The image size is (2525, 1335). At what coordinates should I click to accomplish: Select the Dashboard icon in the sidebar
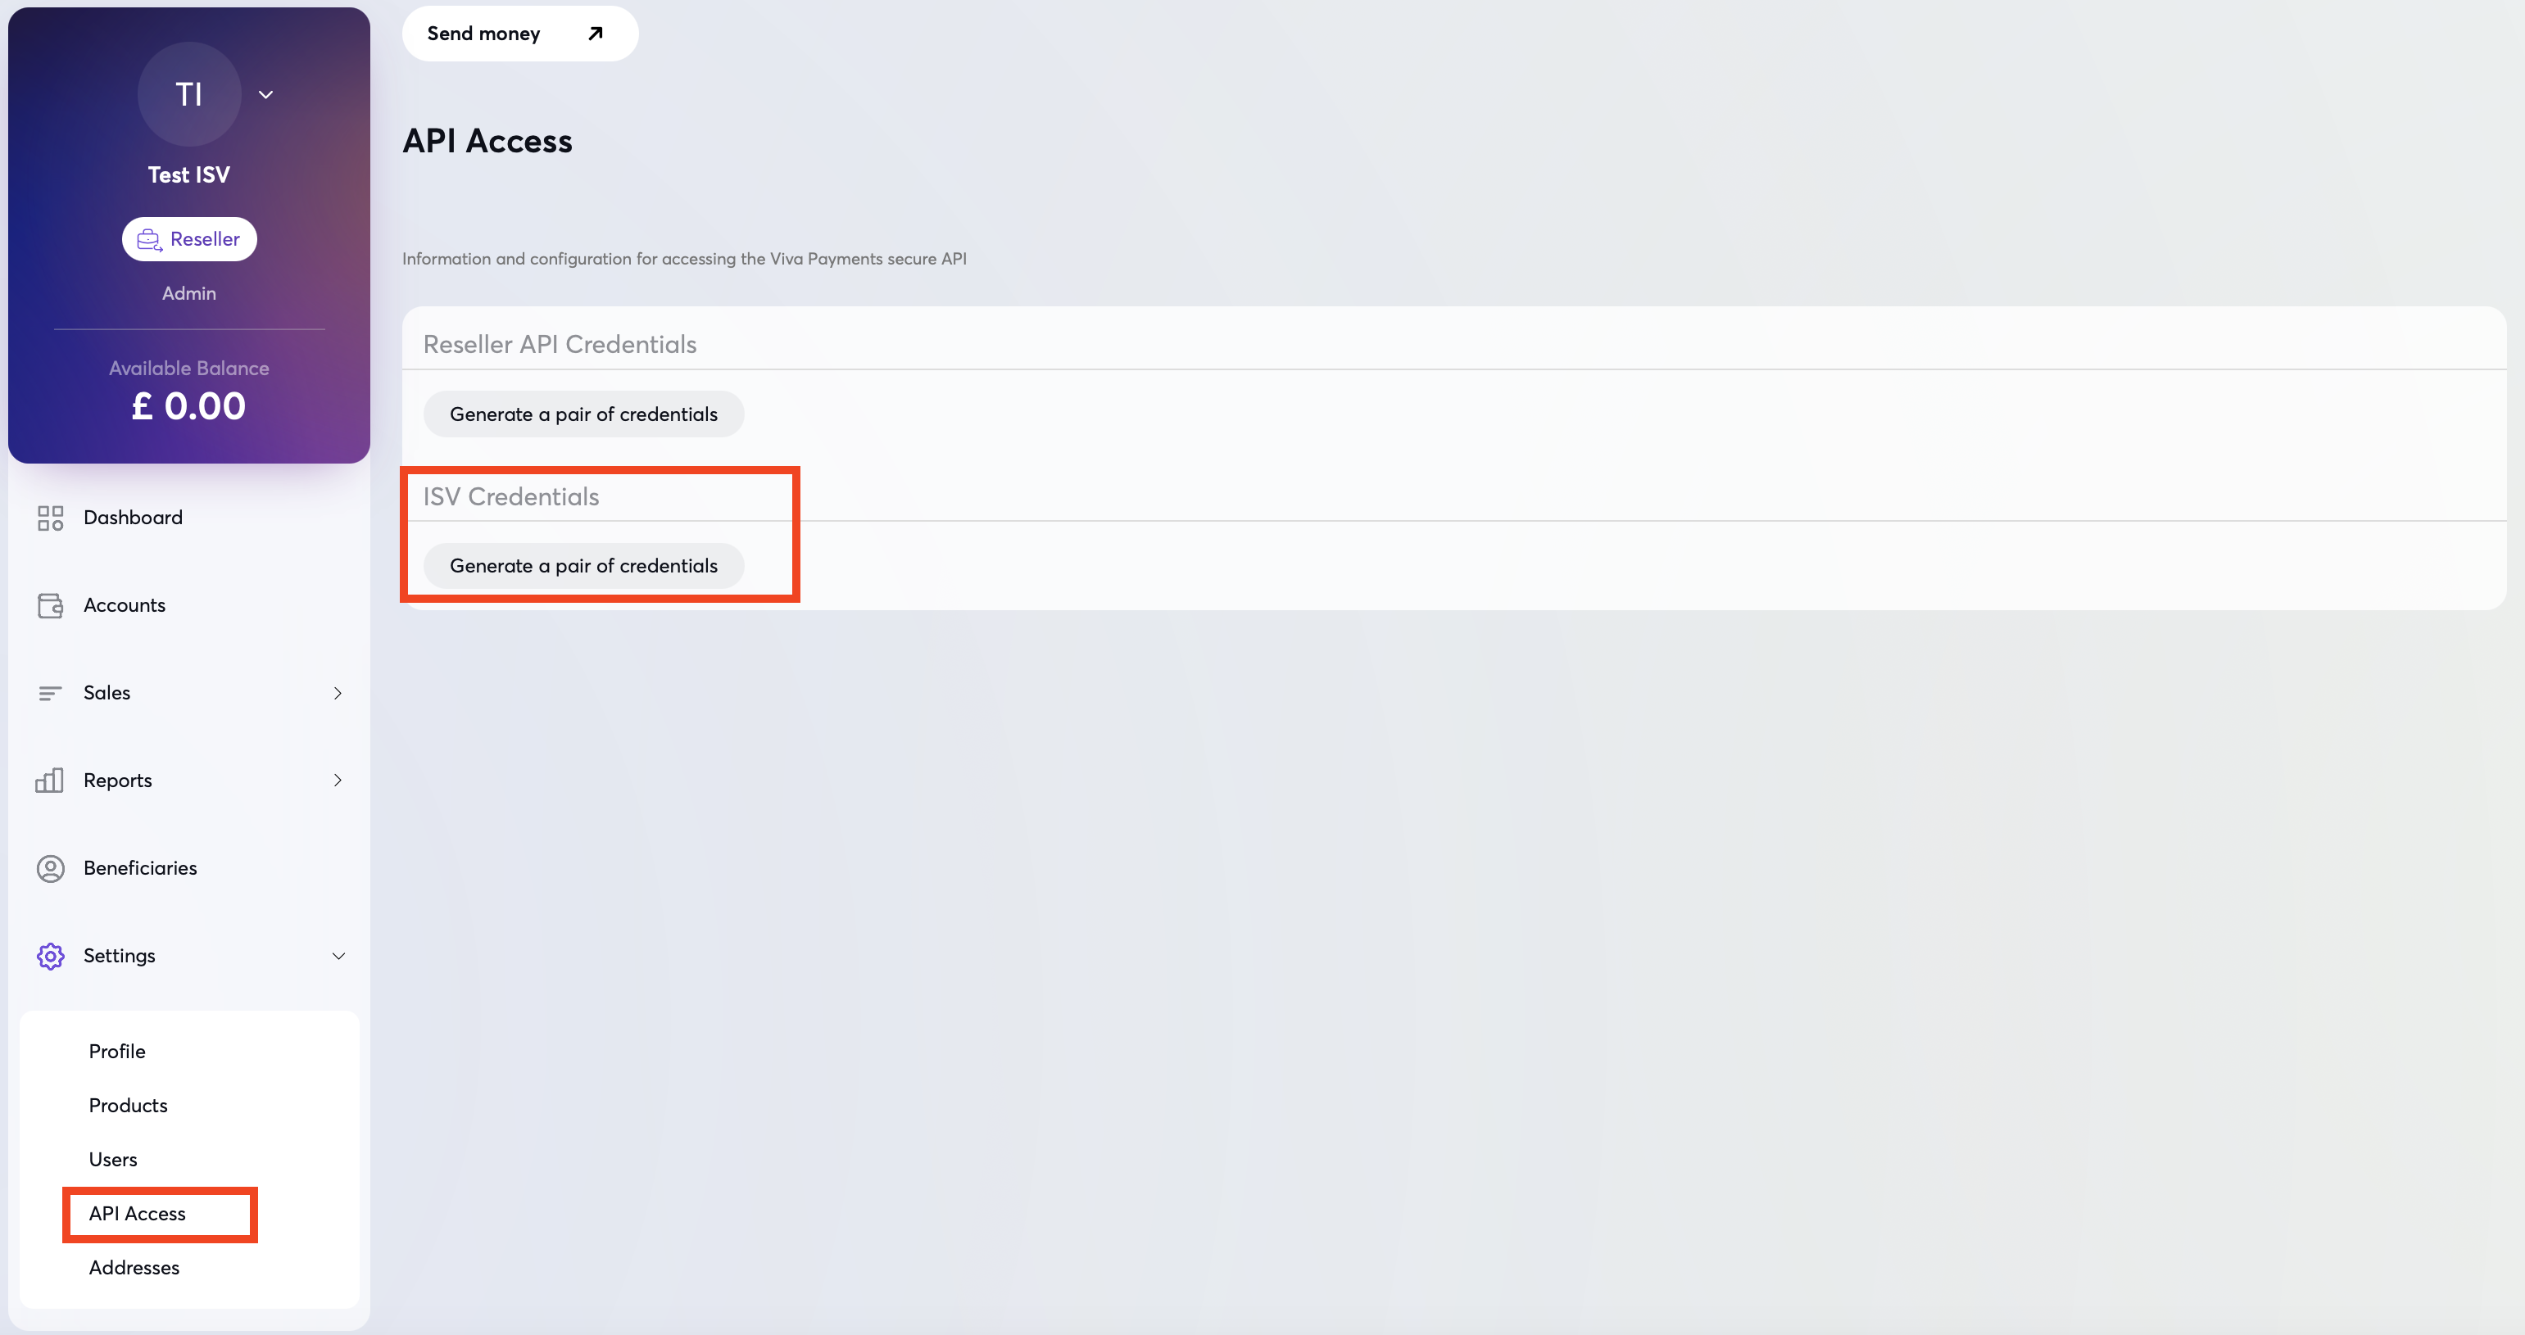(50, 518)
